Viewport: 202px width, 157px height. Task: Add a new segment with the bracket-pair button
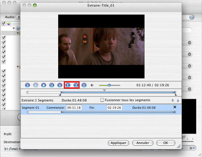(x=84, y=85)
